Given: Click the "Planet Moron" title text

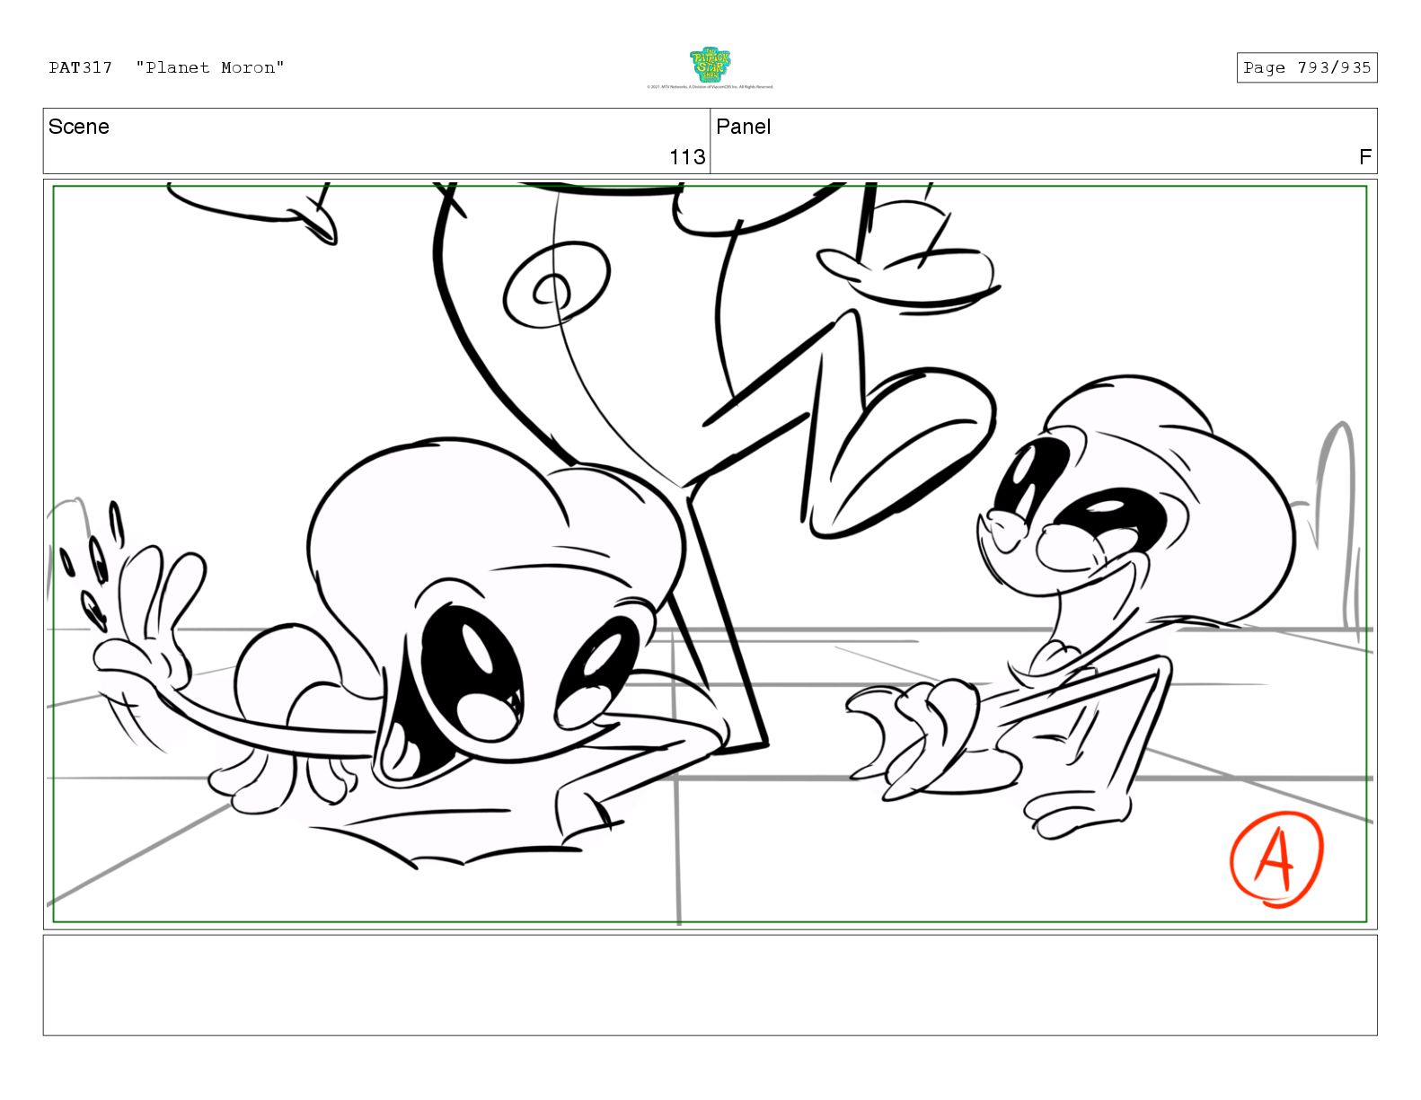Looking at the screenshot, I should pyautogui.click(x=210, y=67).
